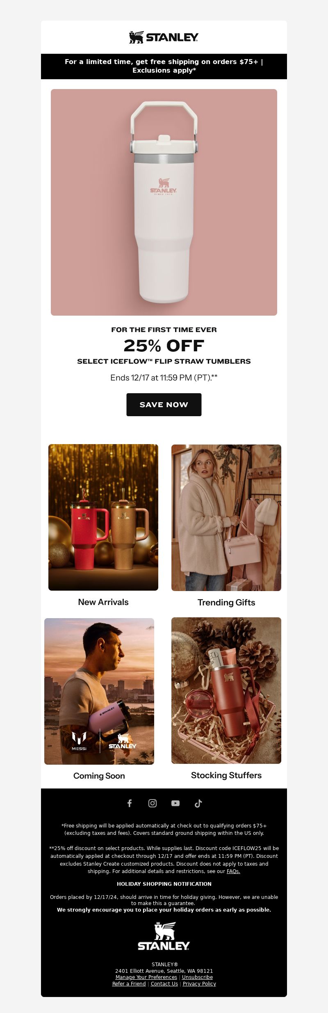Open the Stocking Stuffers image

point(226,690)
